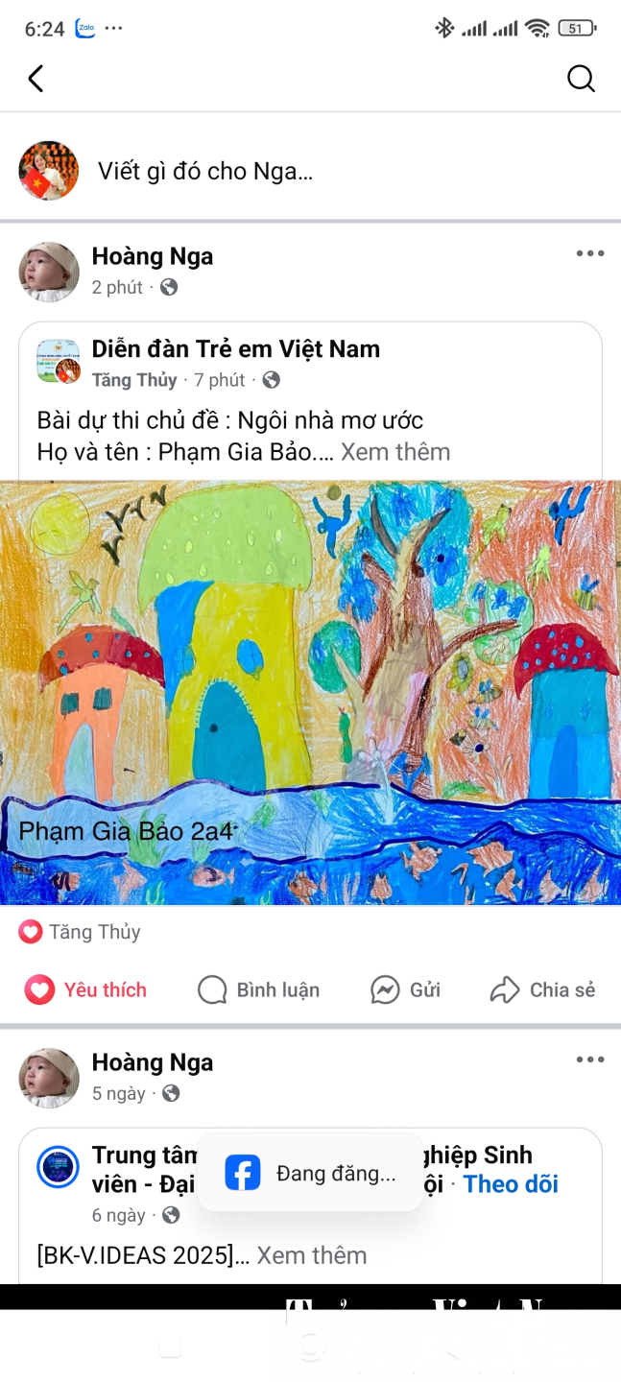Tap the back arrow icon
The image size is (621, 1382).
pyautogui.click(x=36, y=78)
